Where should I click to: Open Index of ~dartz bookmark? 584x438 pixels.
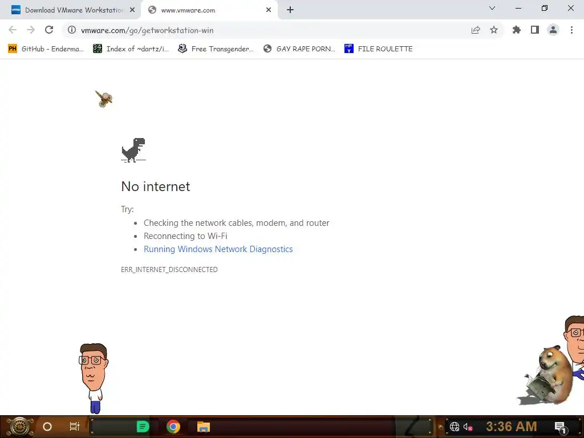click(x=131, y=49)
